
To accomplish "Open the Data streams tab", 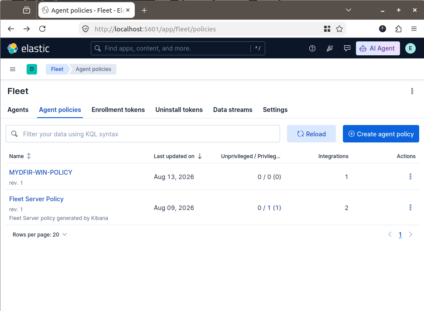I will tap(233, 110).
